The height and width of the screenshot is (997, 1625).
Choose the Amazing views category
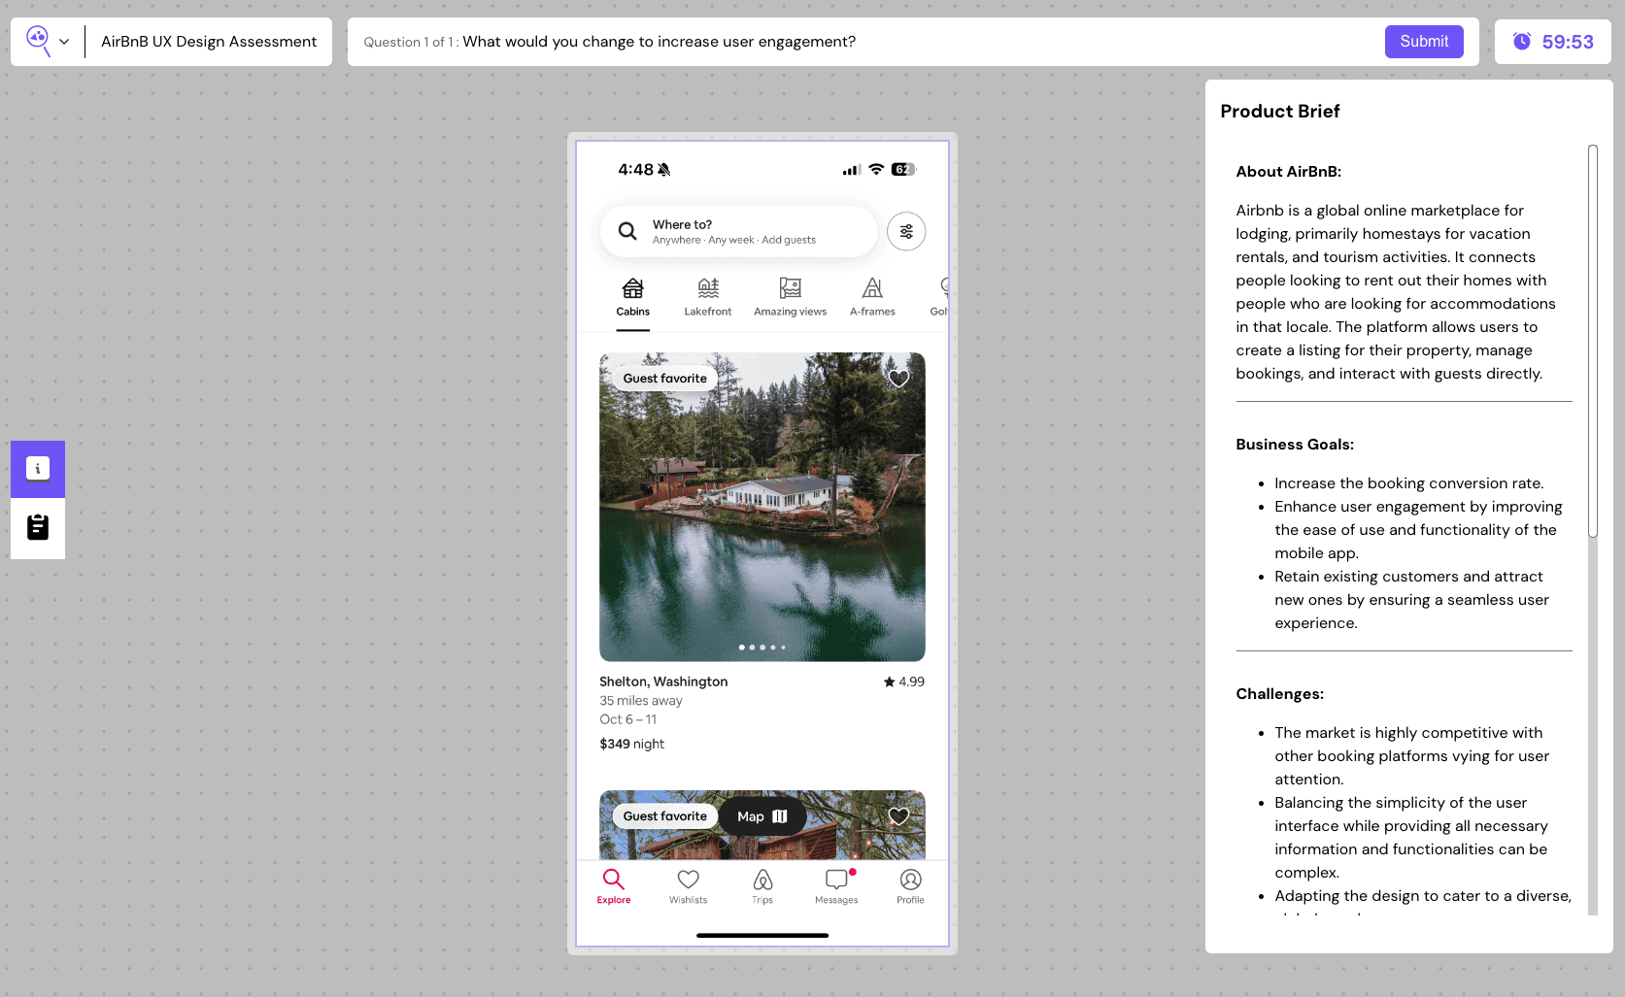[791, 298]
